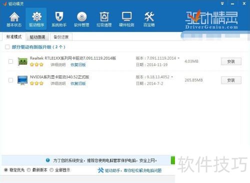Select the 稳定优先 radio button
Image resolution: width=250 pixels, height=183 pixels.
click(x=6, y=170)
